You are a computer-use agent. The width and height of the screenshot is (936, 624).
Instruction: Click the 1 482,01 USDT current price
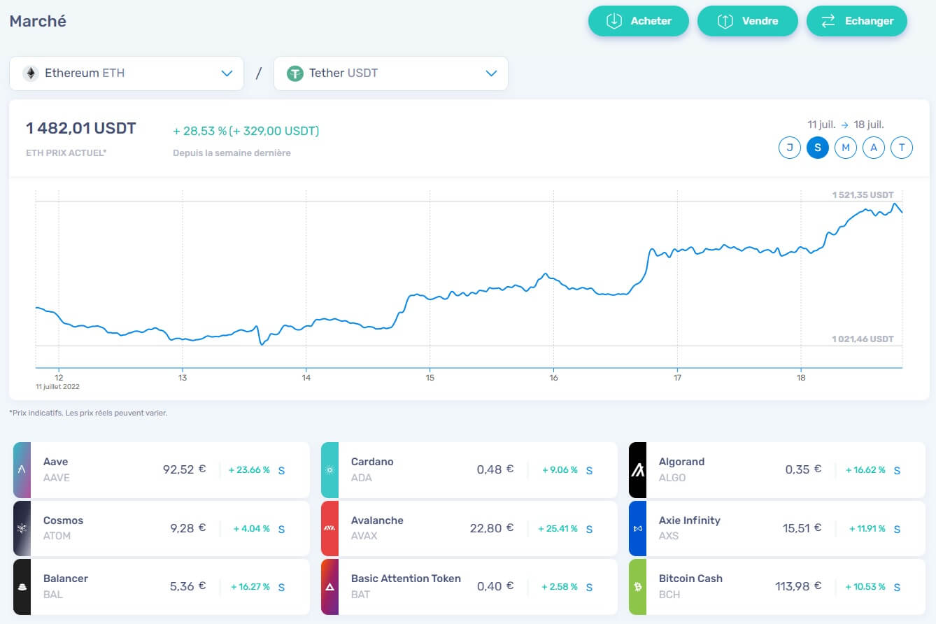click(x=81, y=129)
